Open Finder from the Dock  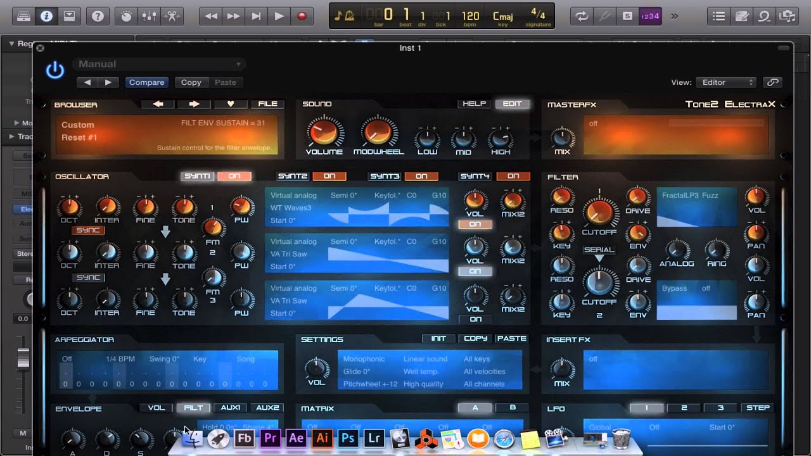coord(192,438)
